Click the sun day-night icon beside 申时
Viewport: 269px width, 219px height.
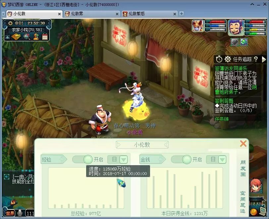pyautogui.click(x=10, y=23)
